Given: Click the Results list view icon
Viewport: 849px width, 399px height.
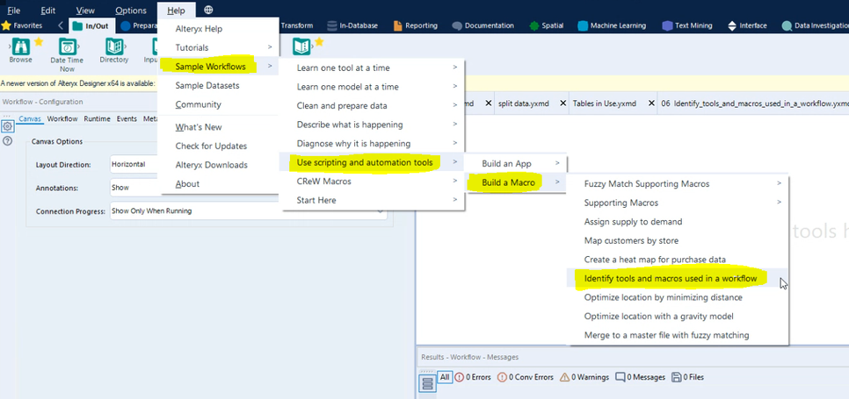Looking at the screenshot, I should 428,384.
